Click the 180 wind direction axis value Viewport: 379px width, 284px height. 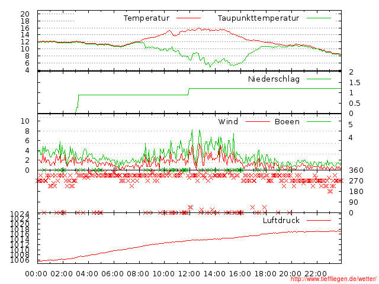point(356,192)
